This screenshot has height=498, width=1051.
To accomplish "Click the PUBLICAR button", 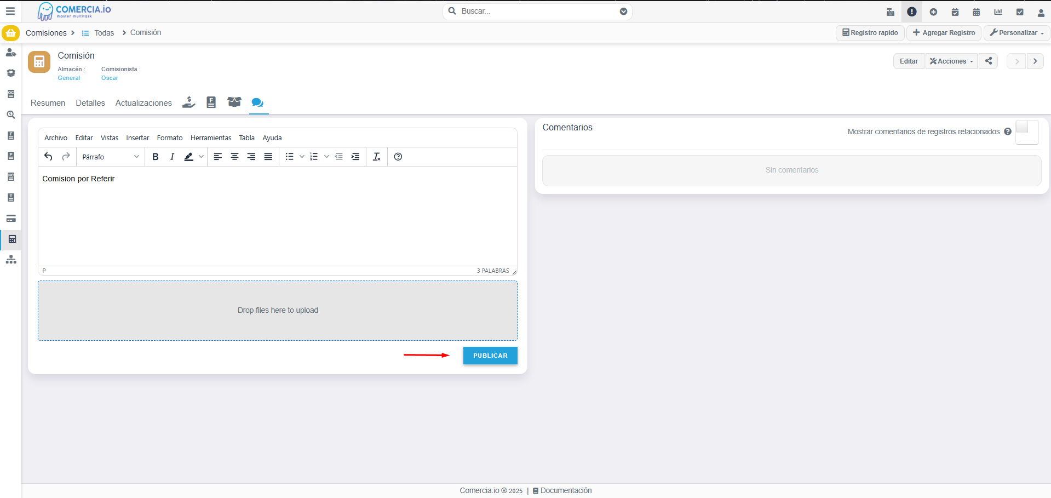I will point(490,356).
